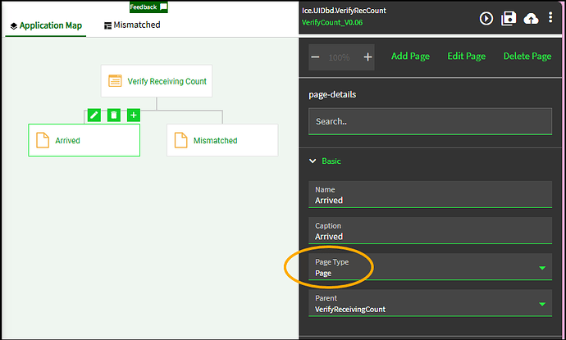Click the green plus icon above Arrived
Viewport: 566px width, 340px height.
tap(134, 116)
